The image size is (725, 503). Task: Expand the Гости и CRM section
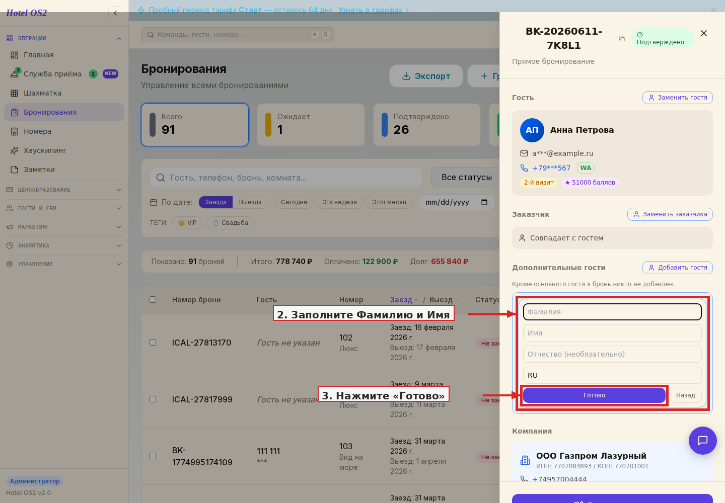pos(64,208)
